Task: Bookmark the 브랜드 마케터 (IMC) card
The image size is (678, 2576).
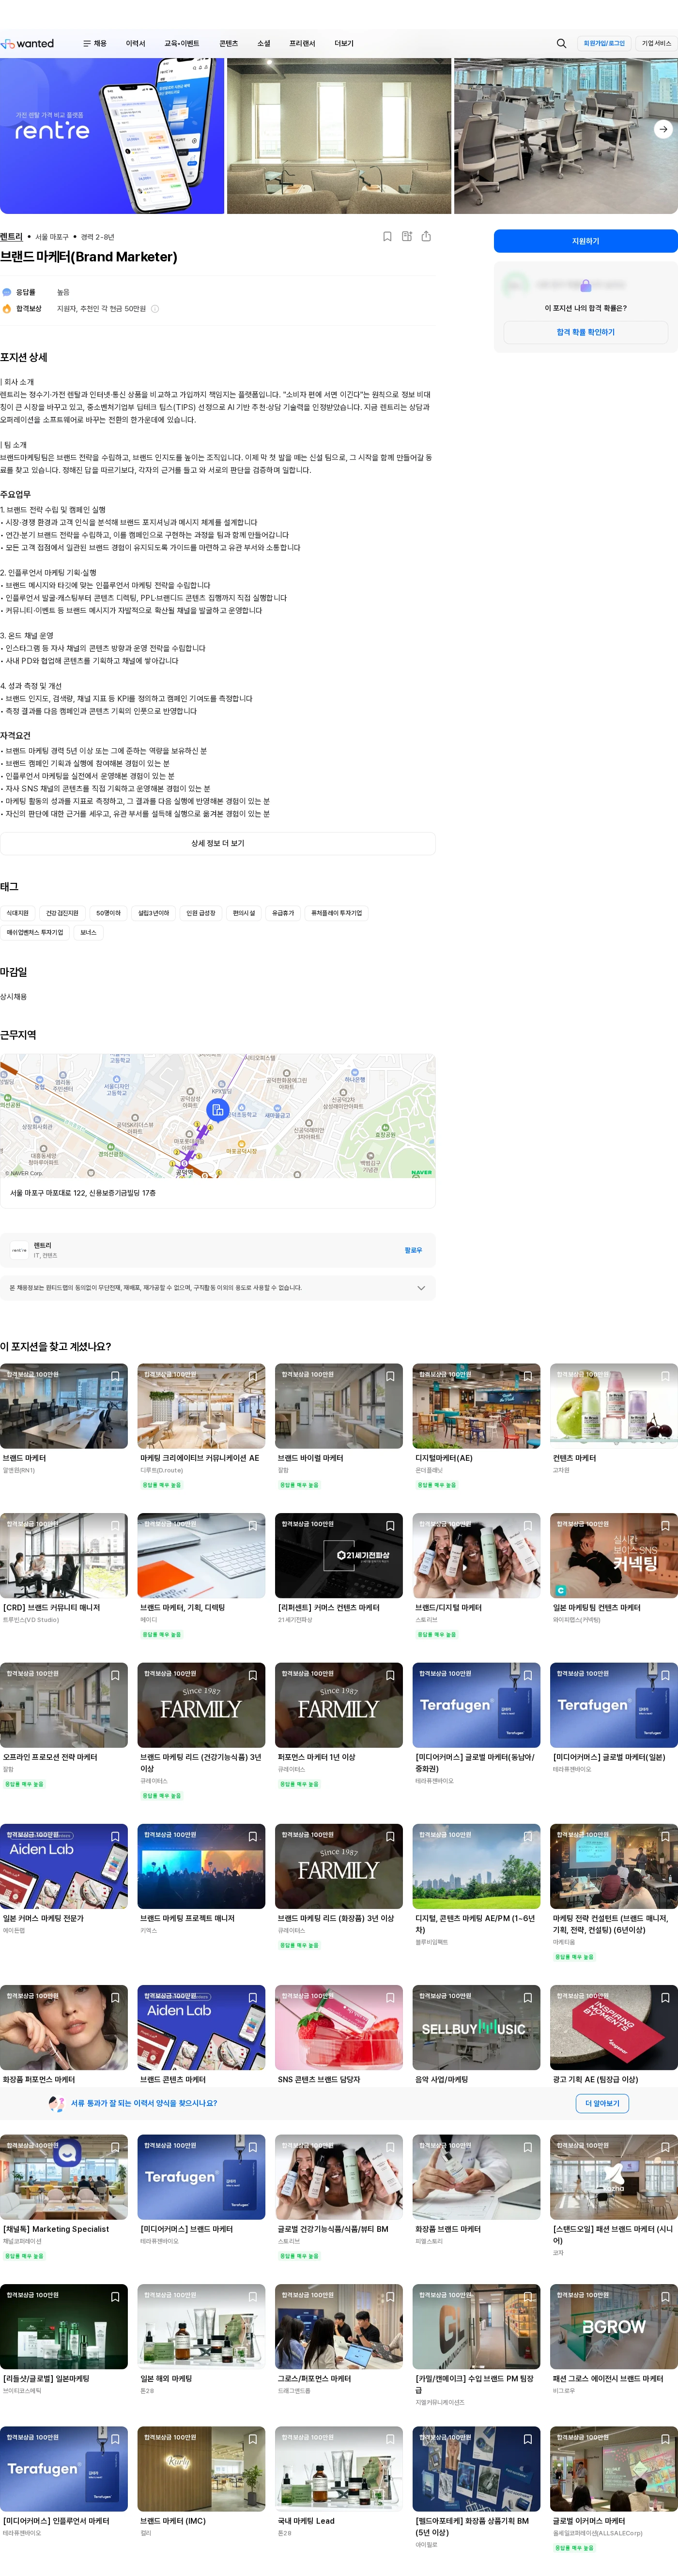Action: [x=253, y=2439]
